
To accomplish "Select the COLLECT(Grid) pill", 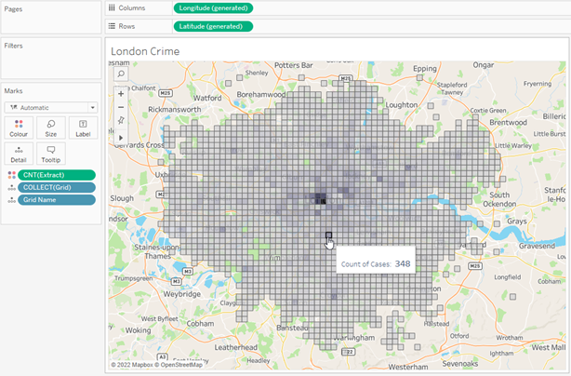I will tap(57, 187).
